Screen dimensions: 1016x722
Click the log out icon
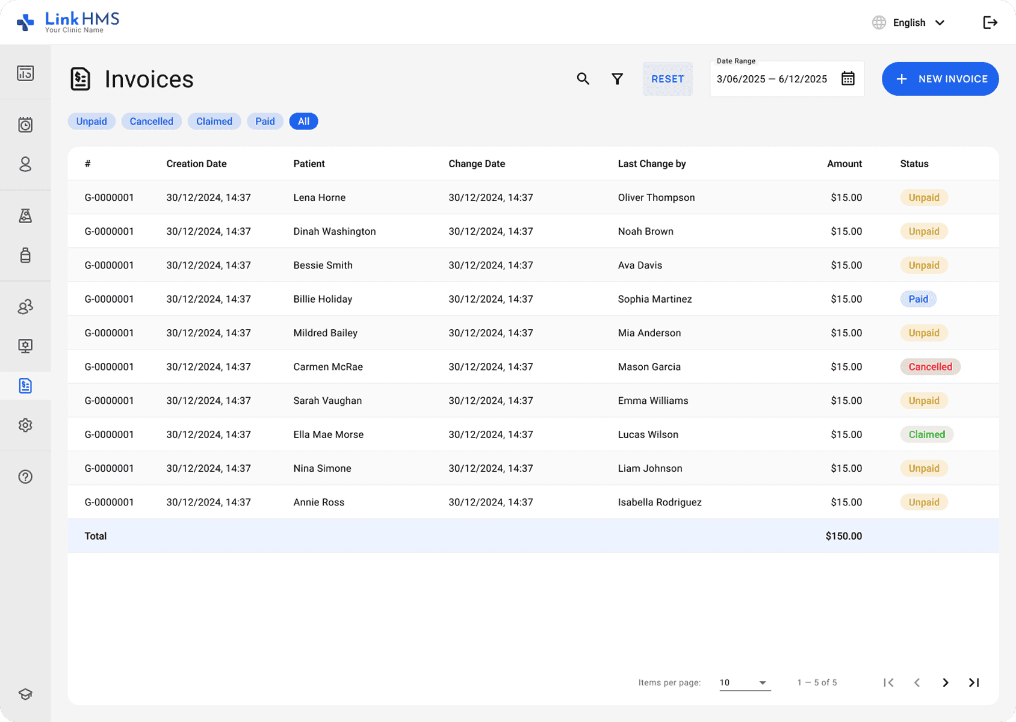[990, 23]
